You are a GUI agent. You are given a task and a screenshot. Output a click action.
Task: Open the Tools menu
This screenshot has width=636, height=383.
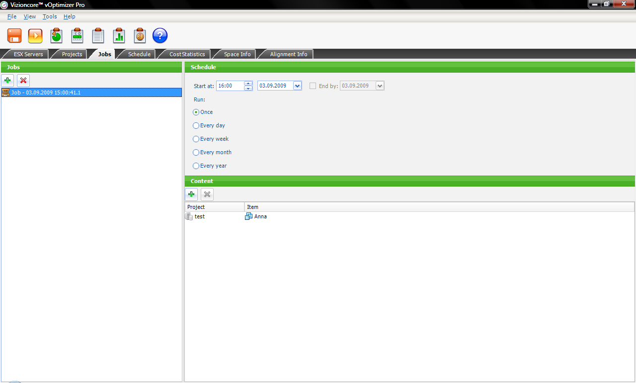click(50, 16)
